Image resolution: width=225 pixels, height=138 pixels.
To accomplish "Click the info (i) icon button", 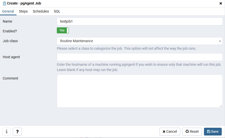I will [x=7, y=131].
